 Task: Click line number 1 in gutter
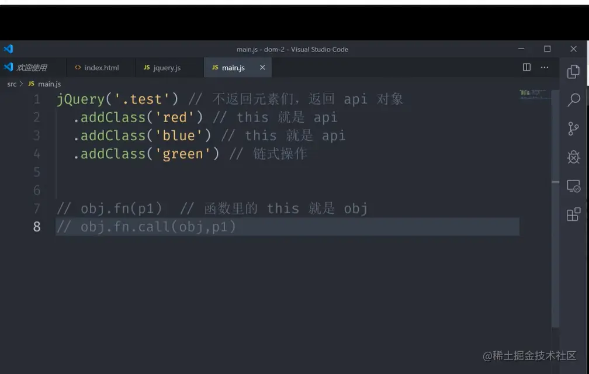(x=37, y=99)
